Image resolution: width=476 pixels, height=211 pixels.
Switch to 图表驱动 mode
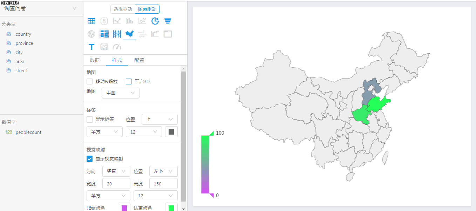coord(147,9)
